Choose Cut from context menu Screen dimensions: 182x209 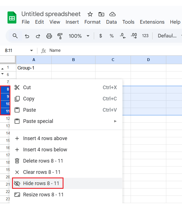[x=66, y=87]
